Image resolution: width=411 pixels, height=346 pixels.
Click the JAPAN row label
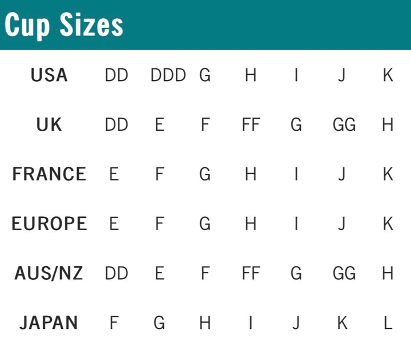49,323
